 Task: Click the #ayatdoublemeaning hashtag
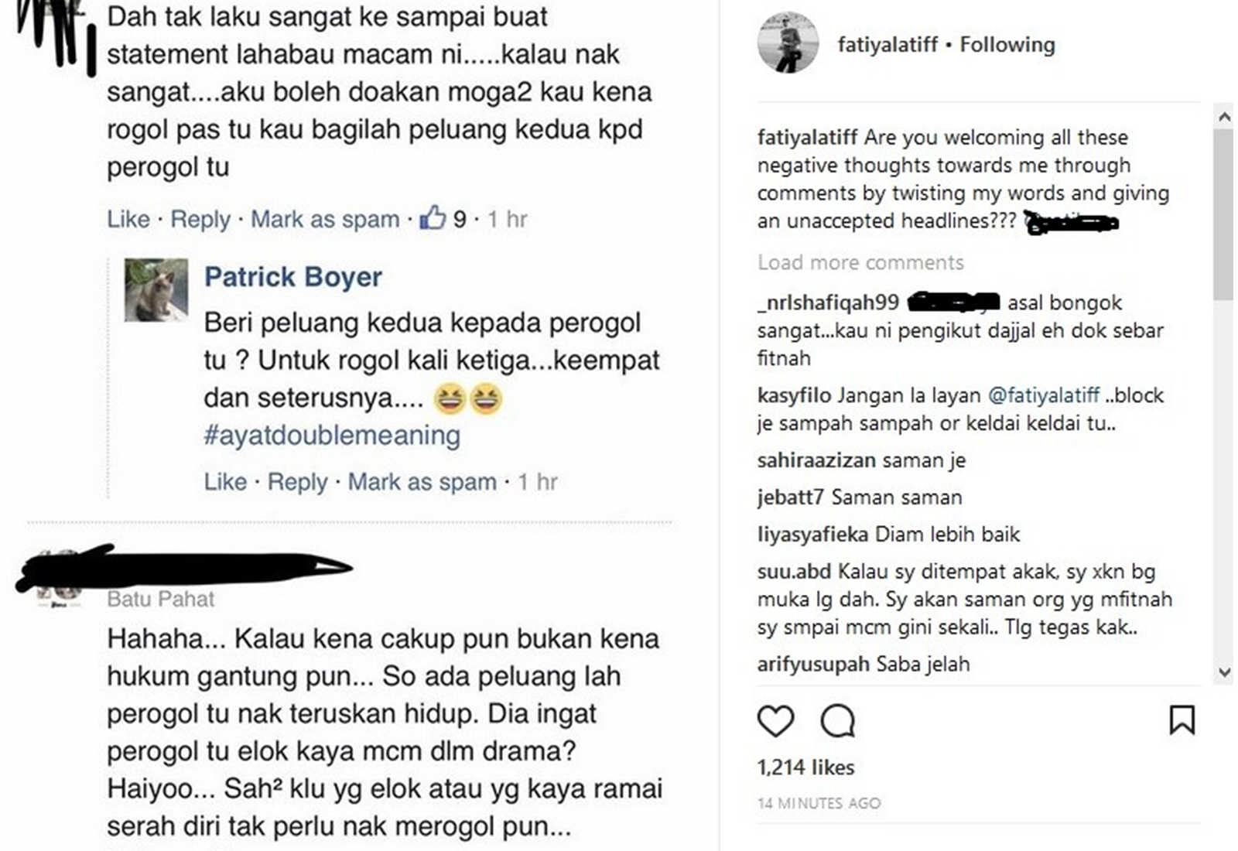pos(332,435)
